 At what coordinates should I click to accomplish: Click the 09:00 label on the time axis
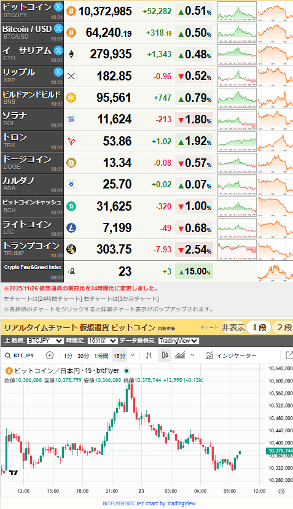[230, 491]
